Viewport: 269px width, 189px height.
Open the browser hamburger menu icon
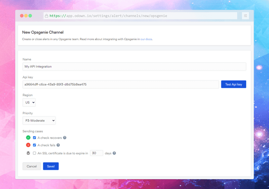click(x=245, y=16)
